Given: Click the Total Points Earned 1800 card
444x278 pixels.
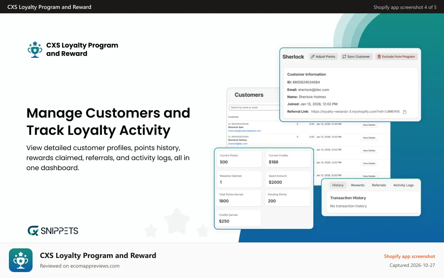Looking at the screenshot, I should (239, 198).
